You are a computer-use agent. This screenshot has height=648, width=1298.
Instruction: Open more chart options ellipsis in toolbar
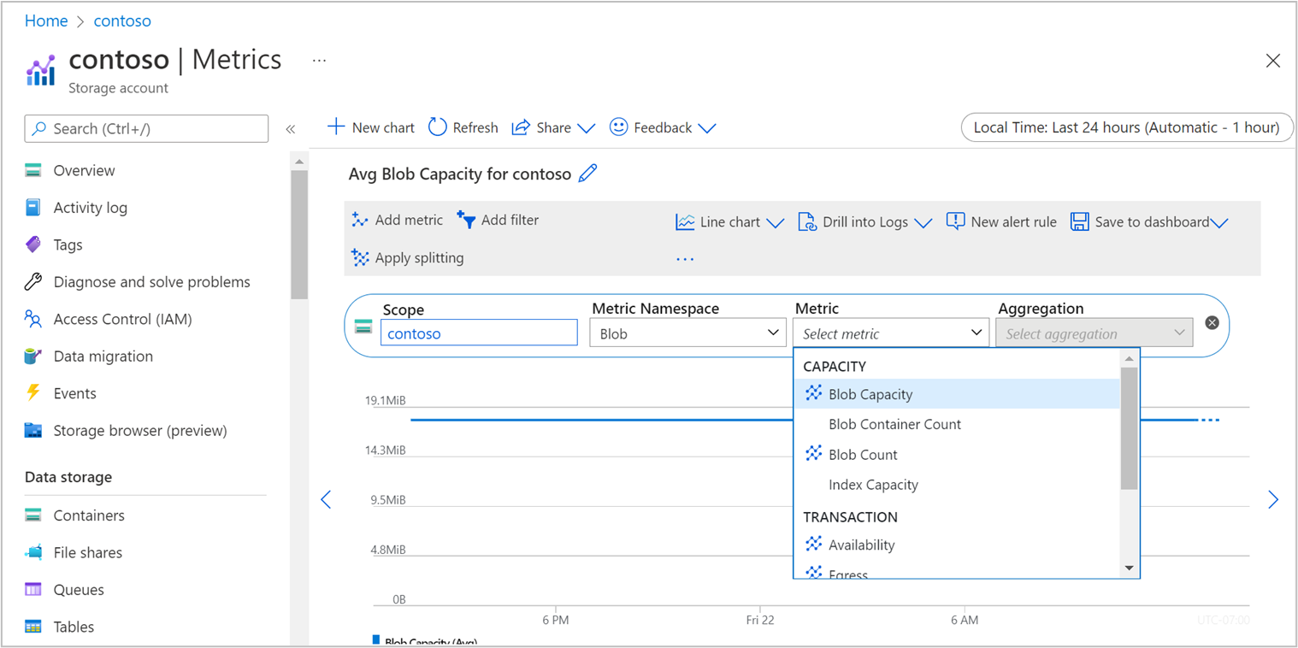click(x=685, y=258)
